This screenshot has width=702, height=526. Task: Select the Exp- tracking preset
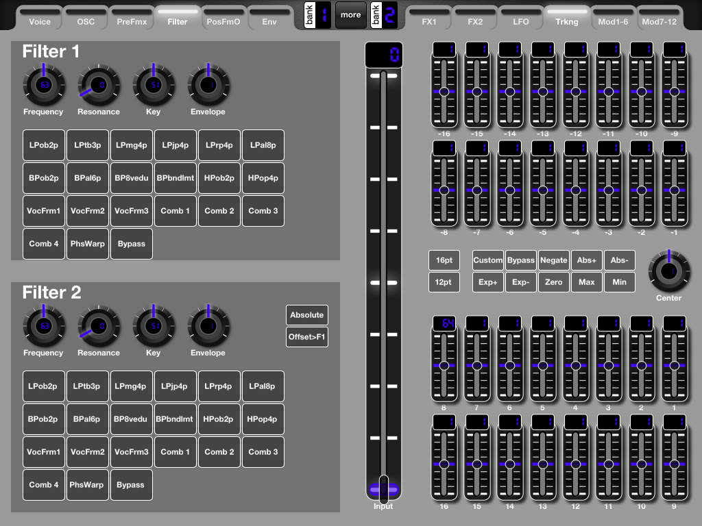point(521,282)
